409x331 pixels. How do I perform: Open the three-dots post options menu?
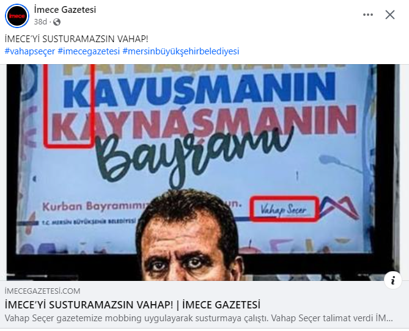tap(368, 15)
